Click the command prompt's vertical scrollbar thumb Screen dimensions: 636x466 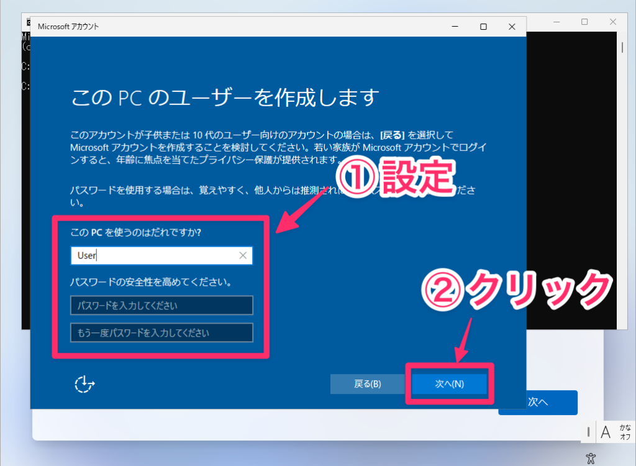(x=622, y=47)
